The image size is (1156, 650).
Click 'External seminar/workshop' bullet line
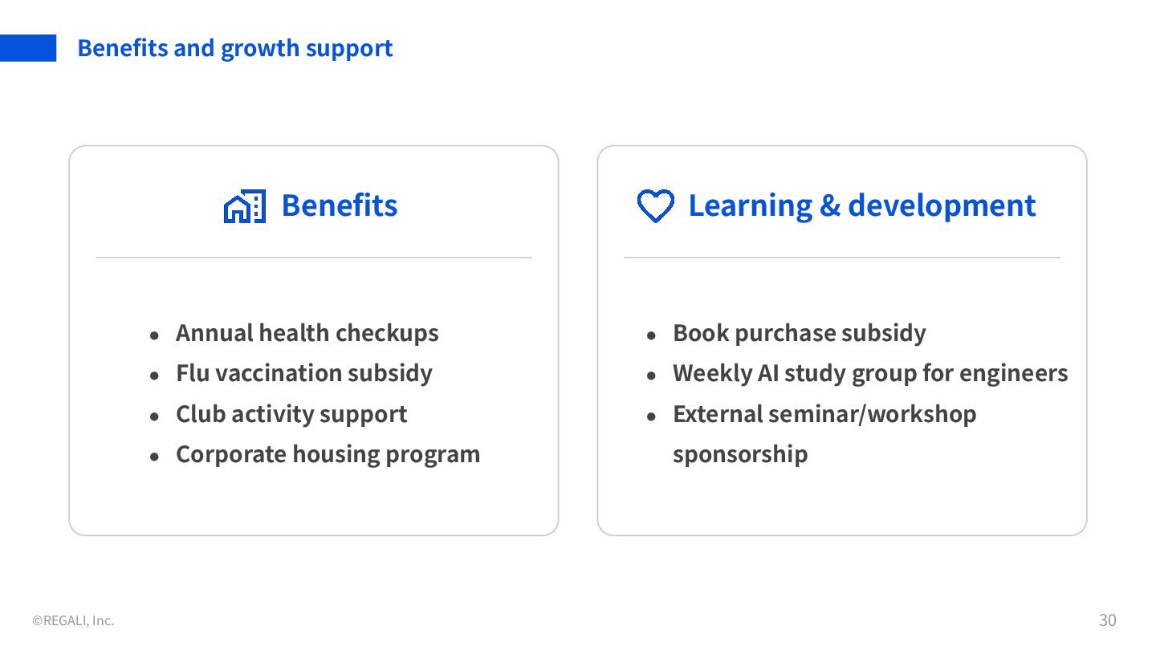(824, 414)
